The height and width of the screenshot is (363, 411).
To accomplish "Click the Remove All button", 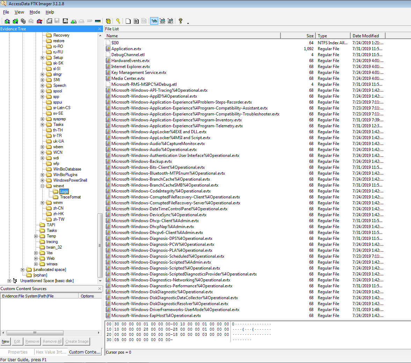I will coord(52,341).
